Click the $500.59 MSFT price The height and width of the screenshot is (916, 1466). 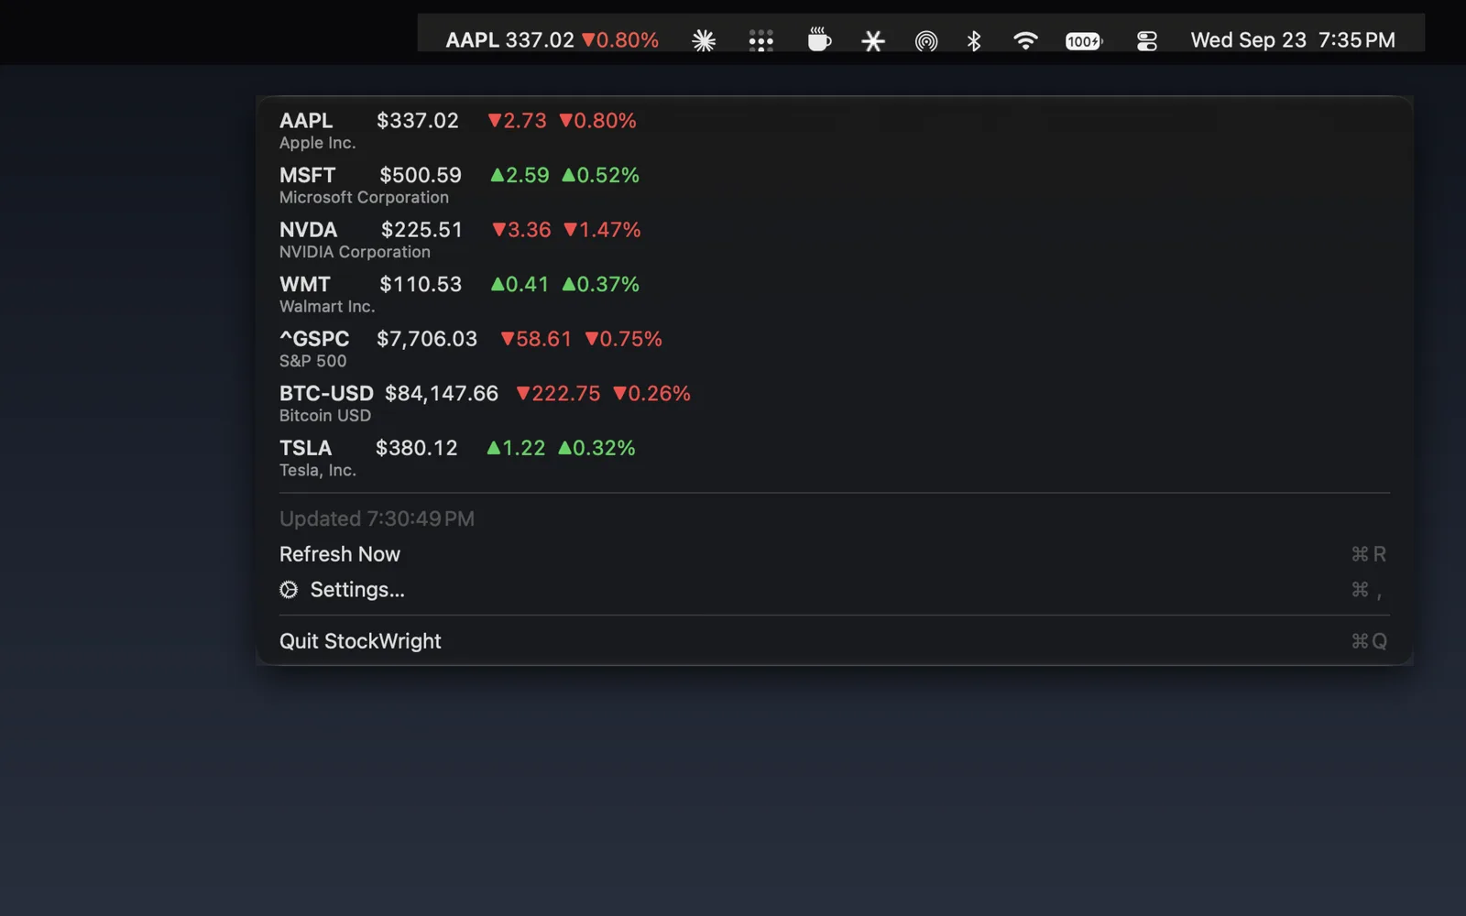421,175
